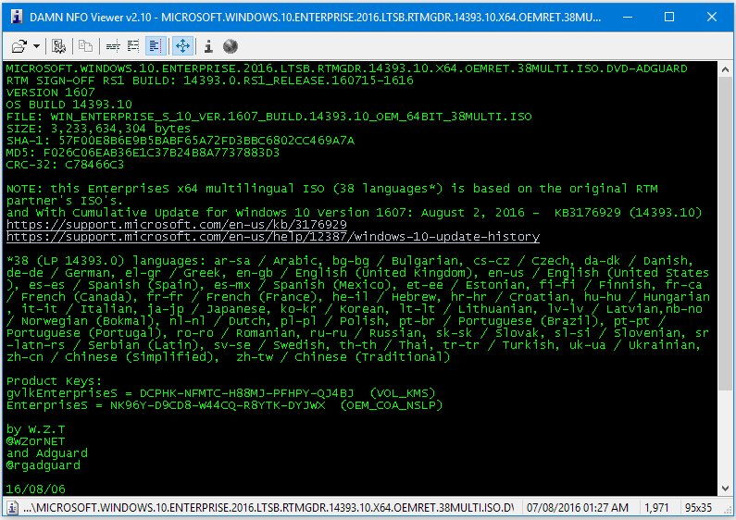Click the OS BUILD 14393.10 line
This screenshot has width=736, height=520.
click(x=69, y=105)
